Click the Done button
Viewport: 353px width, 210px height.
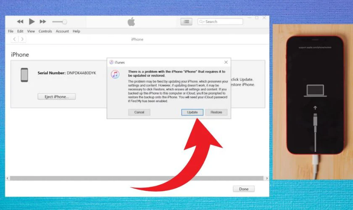coord(244,189)
